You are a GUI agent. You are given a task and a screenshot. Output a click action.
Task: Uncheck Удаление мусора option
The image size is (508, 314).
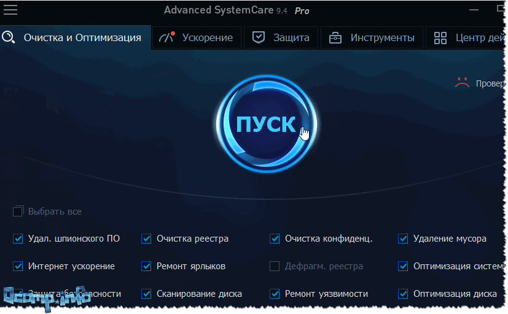tap(403, 239)
